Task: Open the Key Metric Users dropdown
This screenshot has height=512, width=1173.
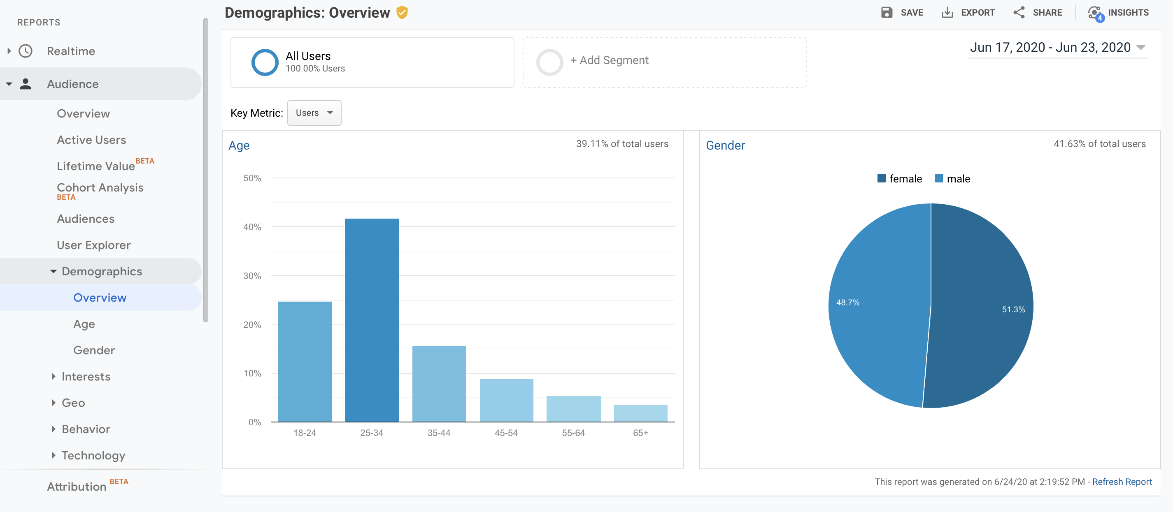Action: (x=314, y=113)
